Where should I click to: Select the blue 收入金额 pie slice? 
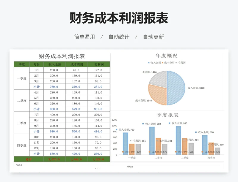pyautogui.click(x=176, y=88)
